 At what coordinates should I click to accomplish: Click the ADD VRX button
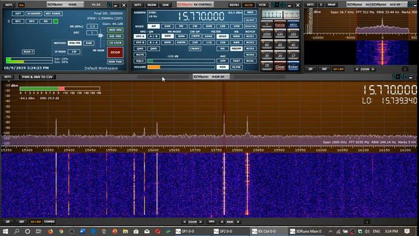tap(115, 30)
